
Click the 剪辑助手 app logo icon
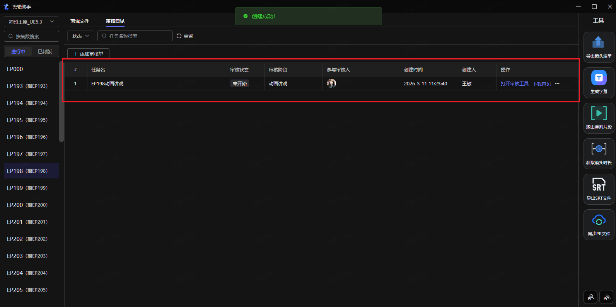[6, 7]
